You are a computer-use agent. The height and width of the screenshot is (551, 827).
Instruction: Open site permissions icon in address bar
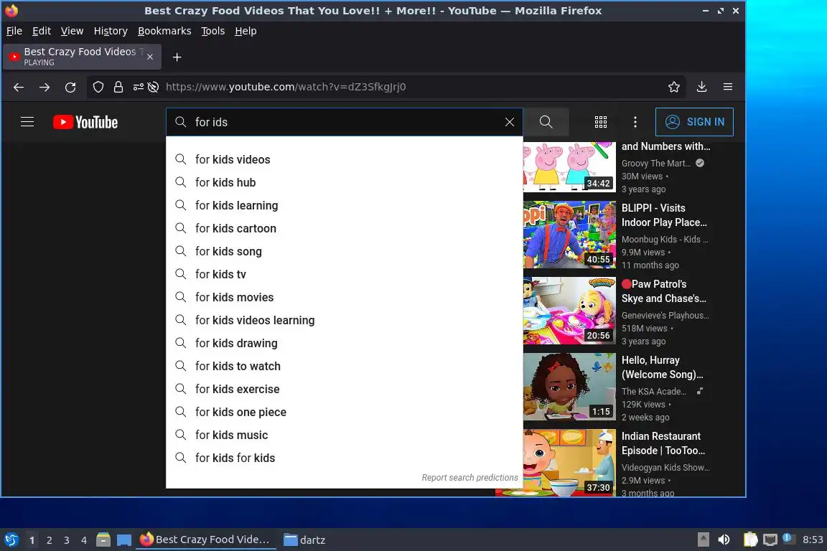pos(138,87)
